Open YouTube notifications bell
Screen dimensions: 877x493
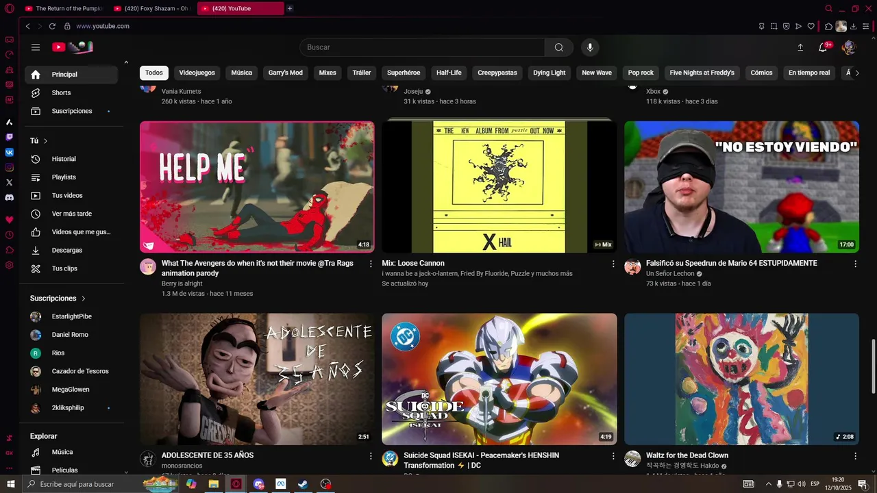coord(824,47)
